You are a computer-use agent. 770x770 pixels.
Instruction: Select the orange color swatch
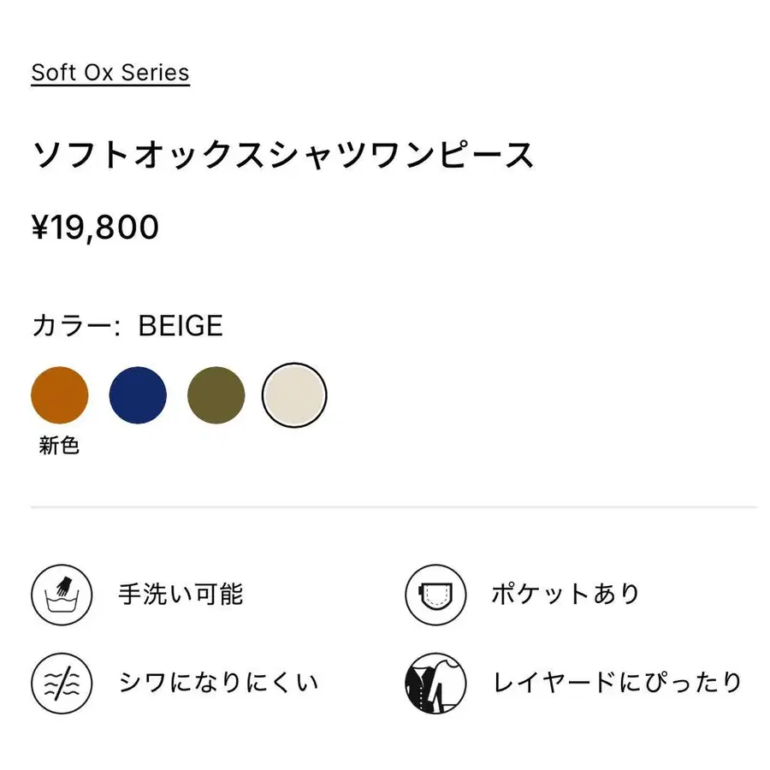(x=59, y=394)
